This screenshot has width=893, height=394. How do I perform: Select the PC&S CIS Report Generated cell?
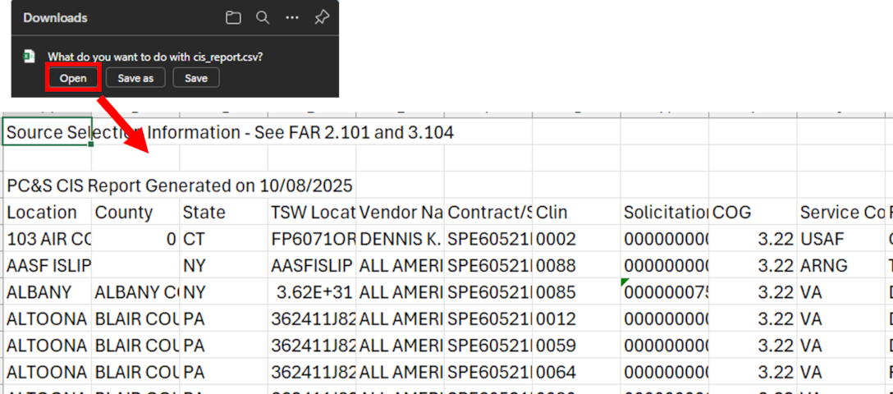(x=47, y=185)
